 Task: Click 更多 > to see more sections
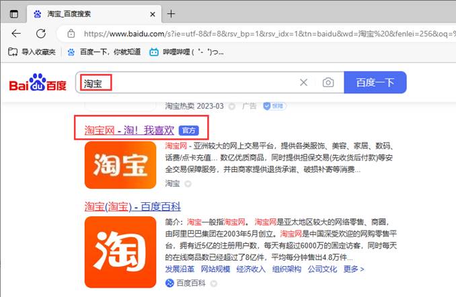(x=353, y=269)
